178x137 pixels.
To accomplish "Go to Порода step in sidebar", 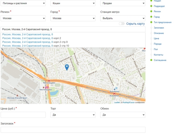I will pyautogui.click(x=158, y=44).
